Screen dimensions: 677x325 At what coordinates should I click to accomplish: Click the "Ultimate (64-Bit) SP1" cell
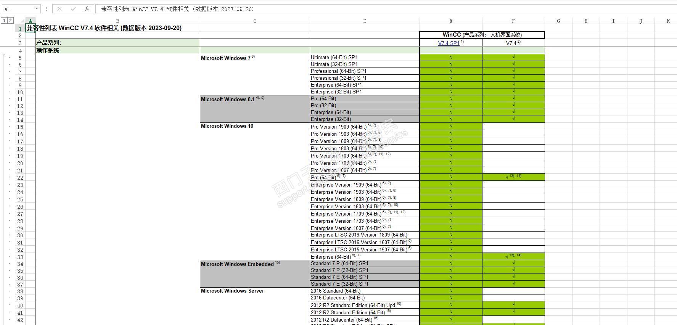pyautogui.click(x=365, y=58)
